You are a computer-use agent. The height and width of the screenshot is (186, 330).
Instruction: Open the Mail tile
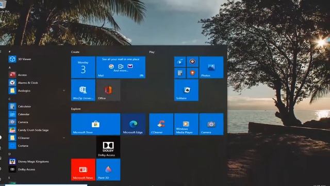pyautogui.click(x=121, y=67)
